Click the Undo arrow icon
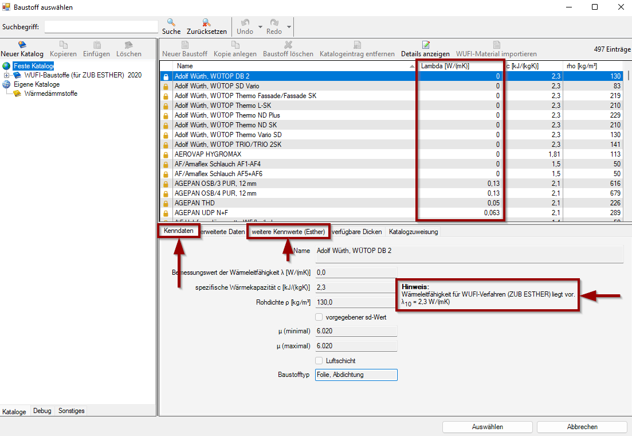Viewport: 632px width, 436px height. pyautogui.click(x=245, y=23)
